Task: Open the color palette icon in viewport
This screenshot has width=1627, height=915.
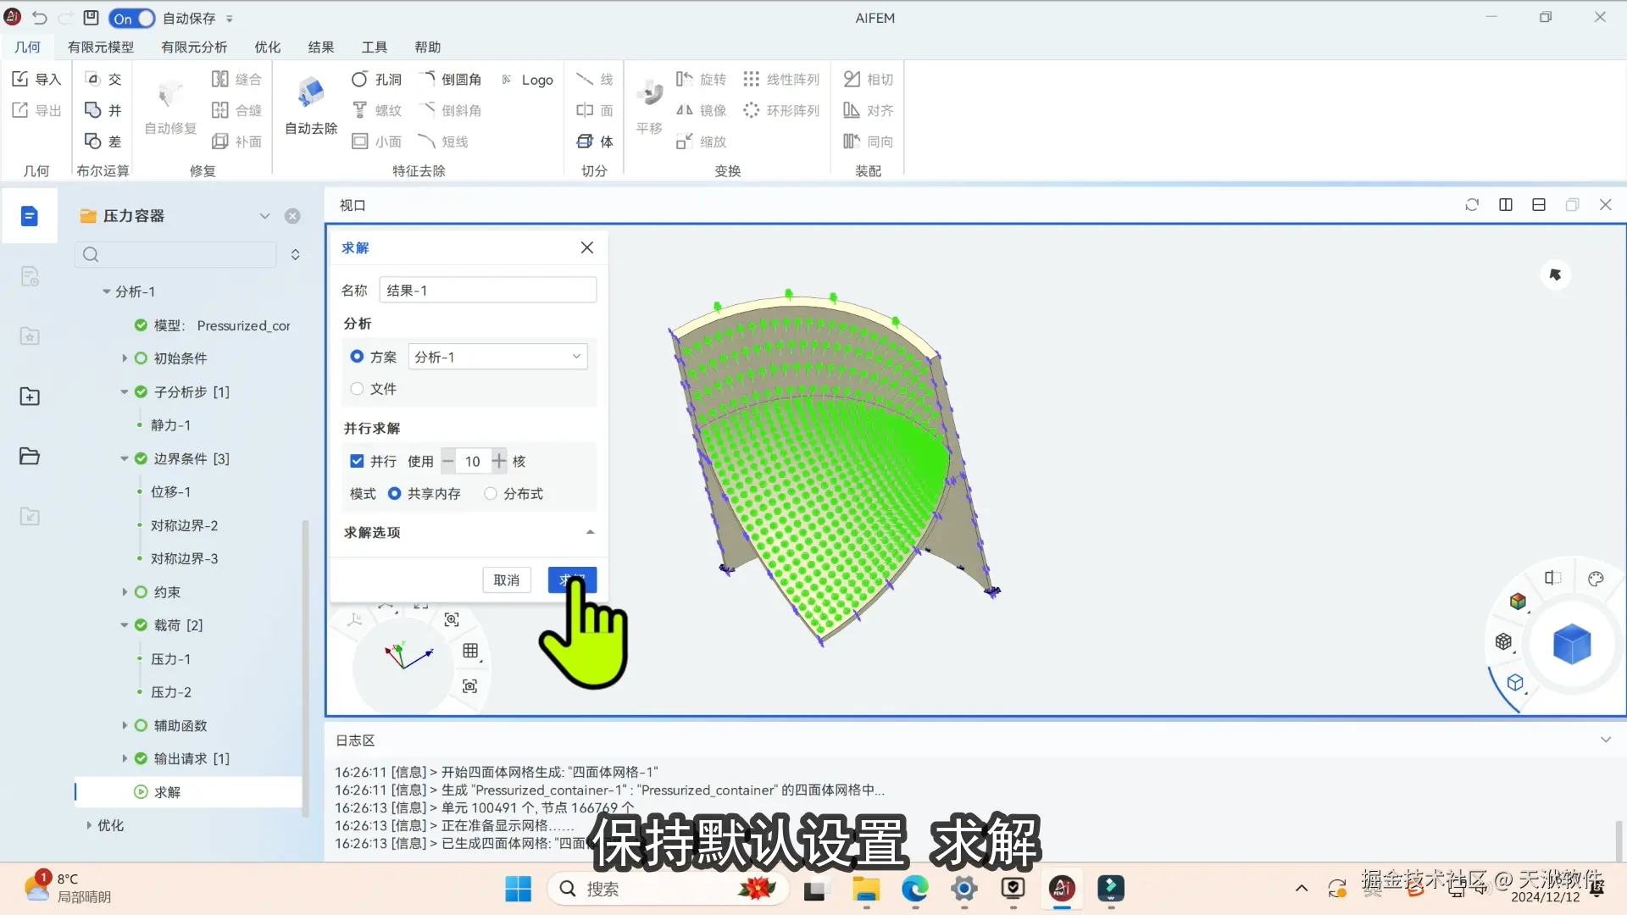Action: (x=1596, y=579)
